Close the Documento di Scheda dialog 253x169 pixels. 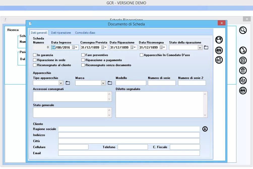tap(222, 23)
